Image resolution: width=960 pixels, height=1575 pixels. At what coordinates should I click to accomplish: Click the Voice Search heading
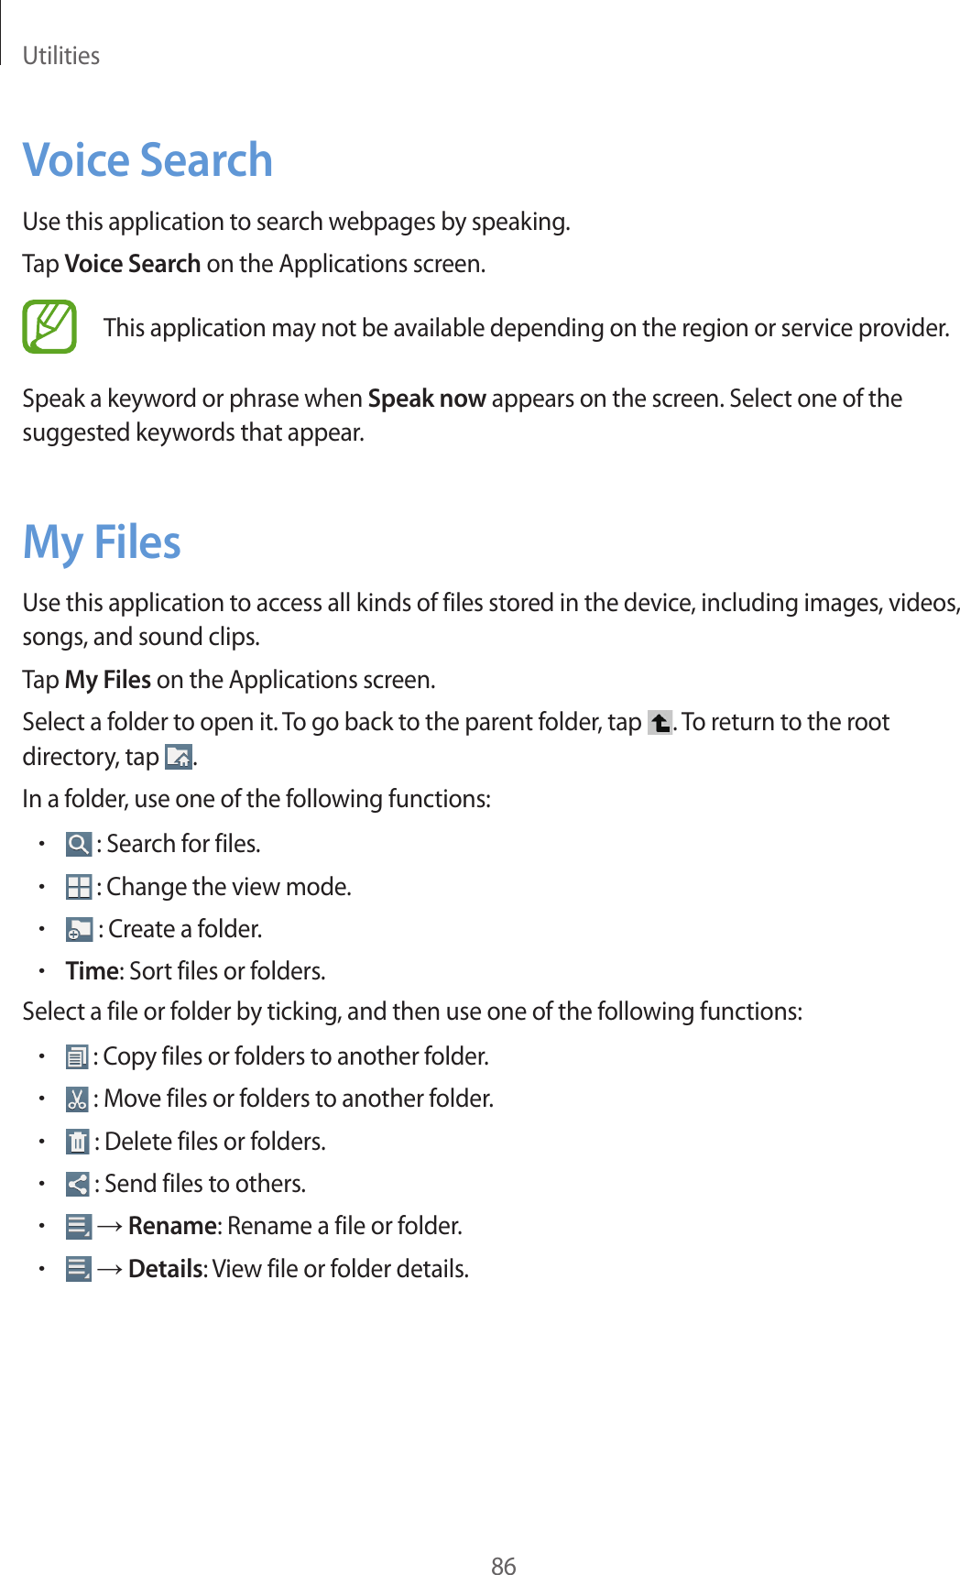[147, 160]
